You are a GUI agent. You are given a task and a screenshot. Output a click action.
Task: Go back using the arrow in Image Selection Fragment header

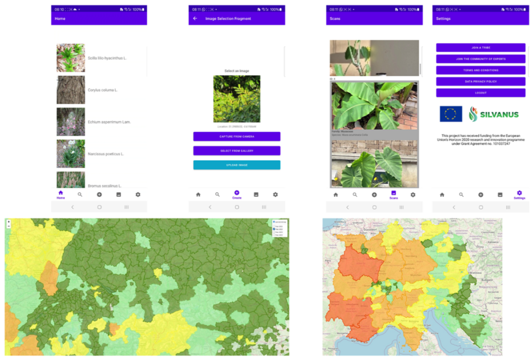tap(195, 19)
